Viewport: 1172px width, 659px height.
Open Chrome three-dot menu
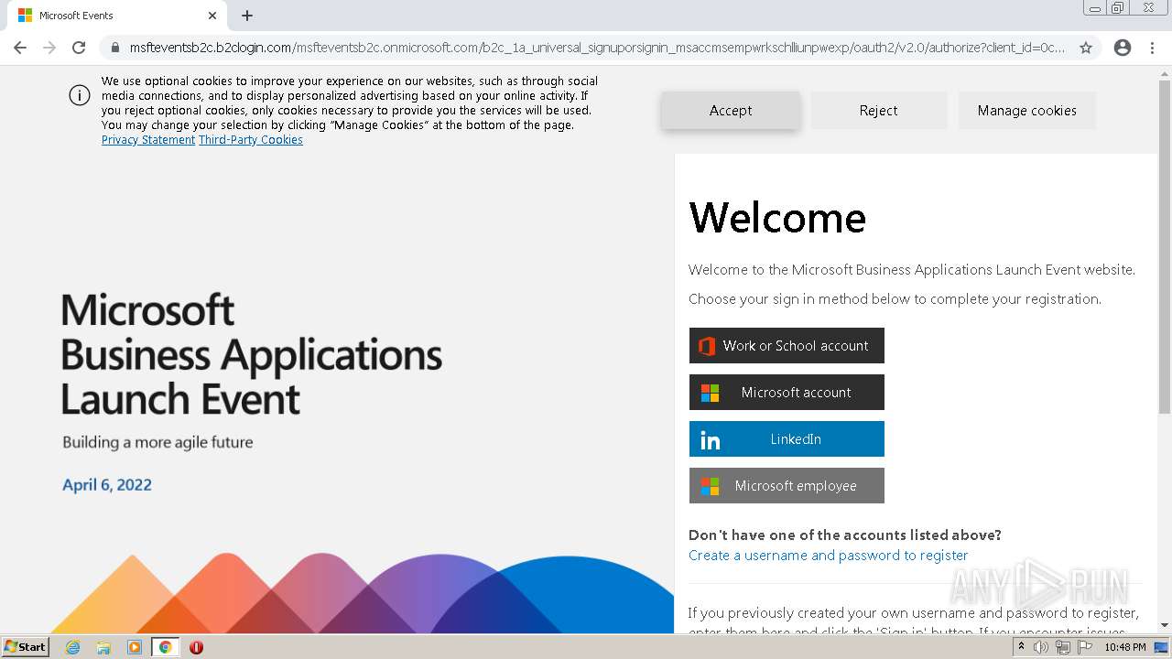(1152, 48)
